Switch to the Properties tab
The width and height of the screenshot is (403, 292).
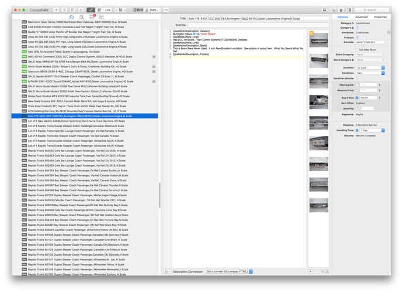click(380, 17)
